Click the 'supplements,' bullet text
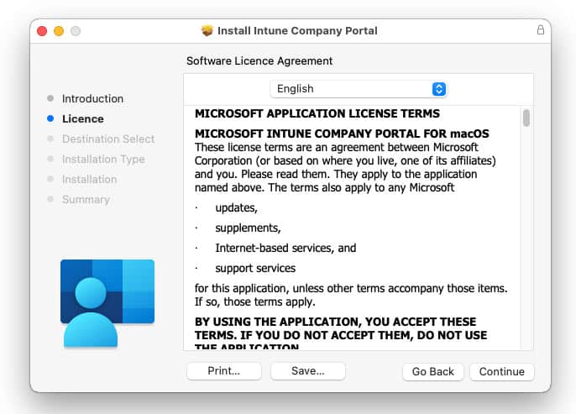Viewport: 576px width, 414px height. [248, 228]
